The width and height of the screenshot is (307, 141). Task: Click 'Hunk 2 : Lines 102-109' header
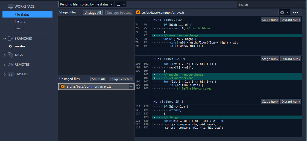[169, 59]
